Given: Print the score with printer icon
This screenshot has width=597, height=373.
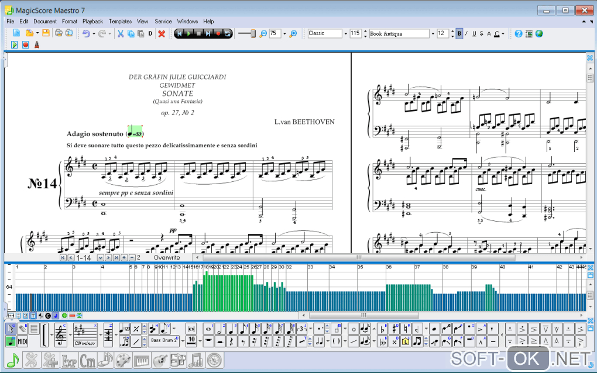Looking at the screenshot, I should [59, 33].
